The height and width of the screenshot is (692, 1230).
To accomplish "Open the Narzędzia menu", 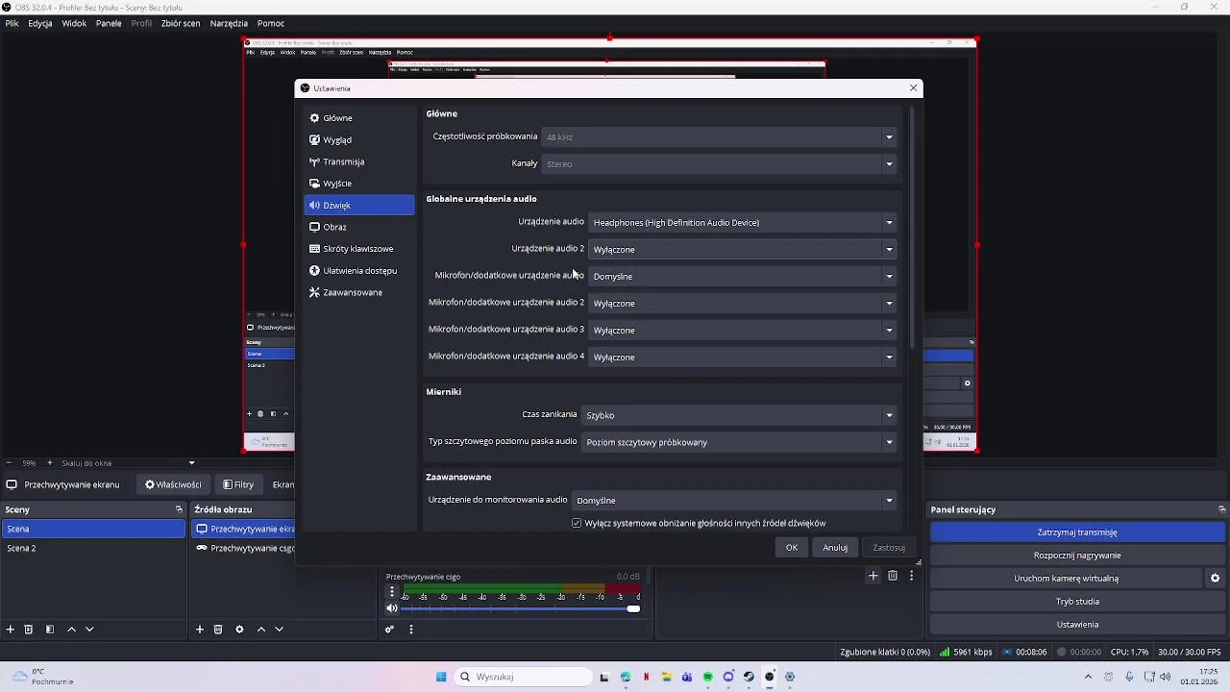I will [229, 23].
